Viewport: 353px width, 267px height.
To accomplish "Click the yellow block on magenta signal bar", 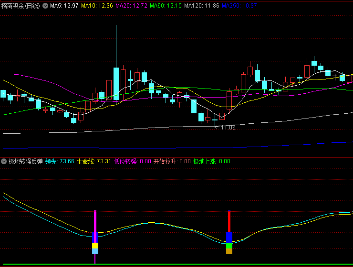I will [95, 246].
